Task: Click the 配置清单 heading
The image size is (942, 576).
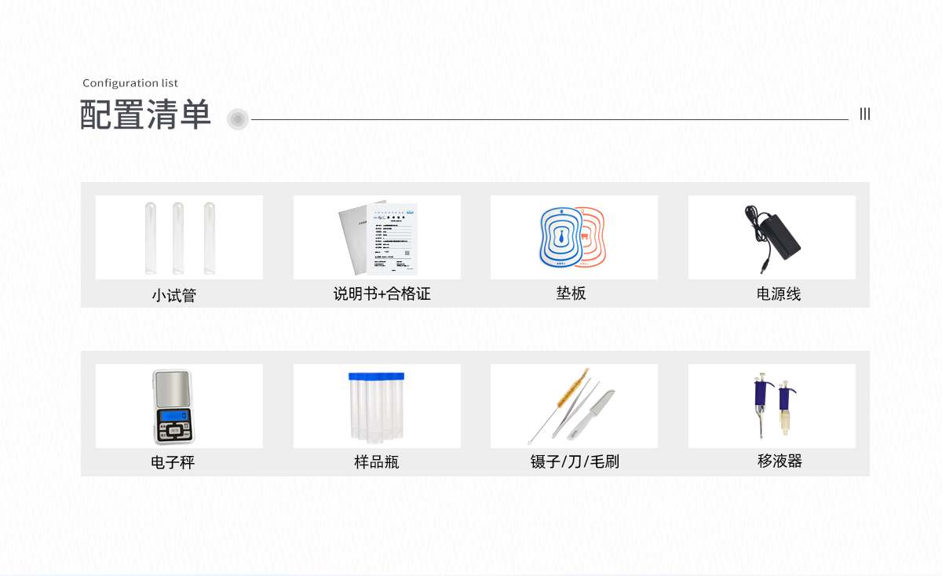Action: (146, 115)
